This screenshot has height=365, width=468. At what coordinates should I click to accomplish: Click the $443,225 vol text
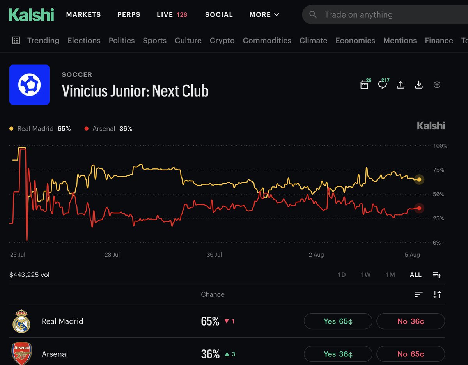(29, 275)
